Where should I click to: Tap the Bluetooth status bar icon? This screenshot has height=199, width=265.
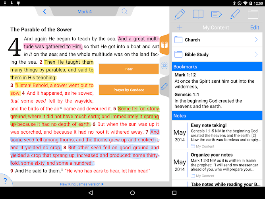(x=234, y=3)
